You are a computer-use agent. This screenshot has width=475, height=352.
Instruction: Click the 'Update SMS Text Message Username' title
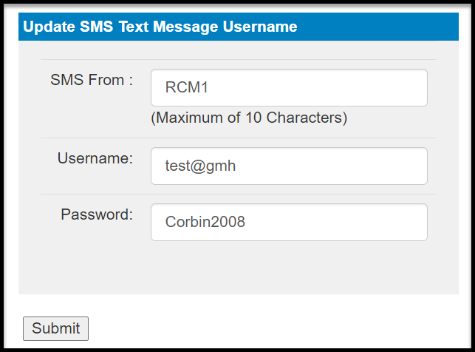click(160, 27)
